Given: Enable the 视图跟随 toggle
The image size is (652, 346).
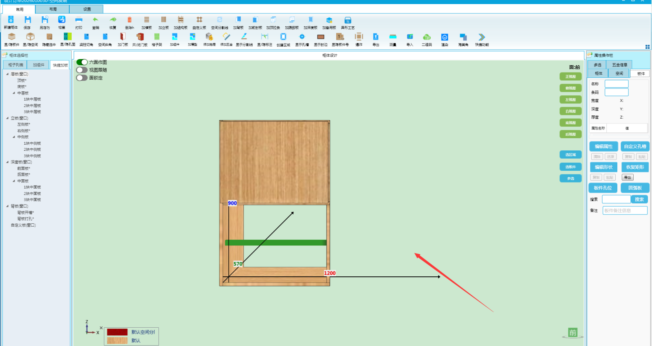Looking at the screenshot, I should [82, 70].
